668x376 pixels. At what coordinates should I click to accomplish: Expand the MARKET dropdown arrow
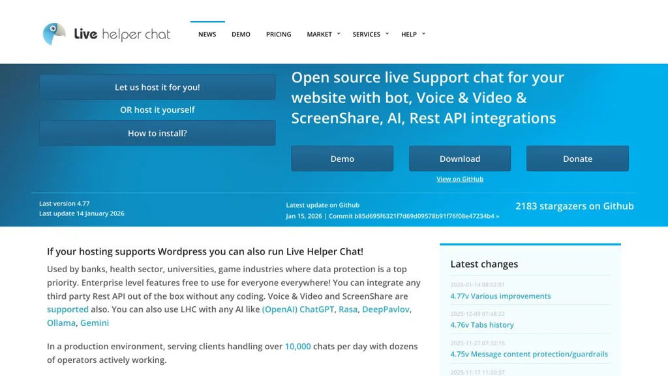[x=339, y=34]
